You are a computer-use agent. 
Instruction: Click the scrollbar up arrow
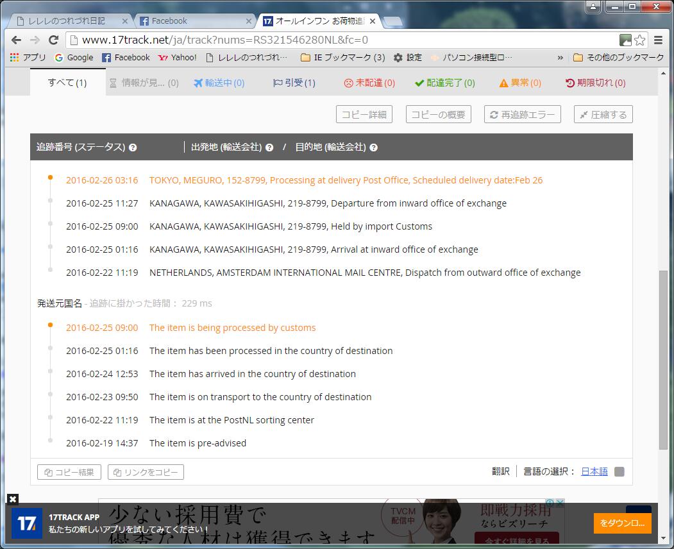click(663, 74)
